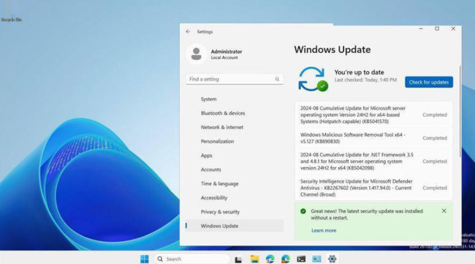Open Bluetooth & devices settings
The width and height of the screenshot is (475, 264).
(235, 113)
